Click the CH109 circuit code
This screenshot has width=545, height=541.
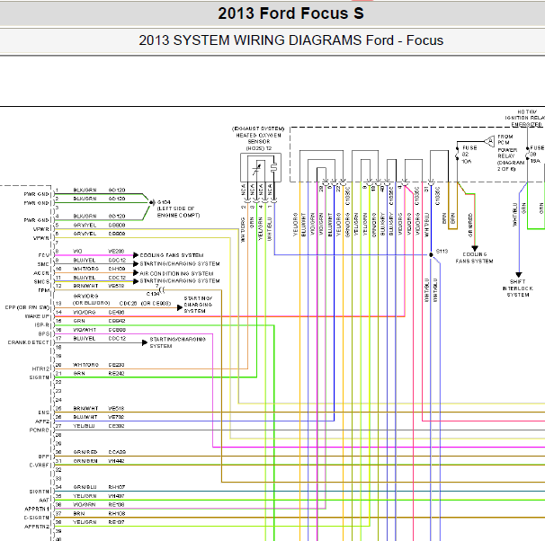(117, 269)
